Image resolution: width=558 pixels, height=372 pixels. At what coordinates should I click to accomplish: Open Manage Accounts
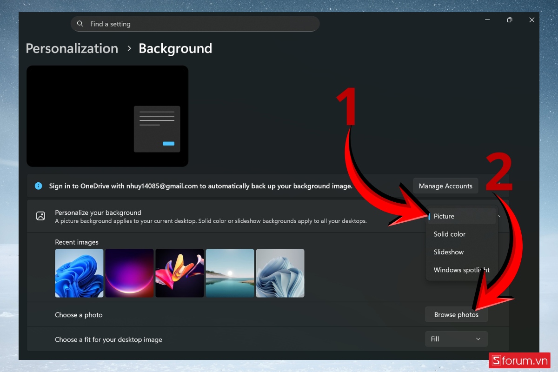tap(445, 186)
